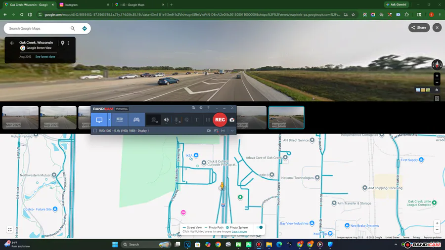
Task: Open the Chrome extensions puzzle icon
Action: click(x=406, y=15)
